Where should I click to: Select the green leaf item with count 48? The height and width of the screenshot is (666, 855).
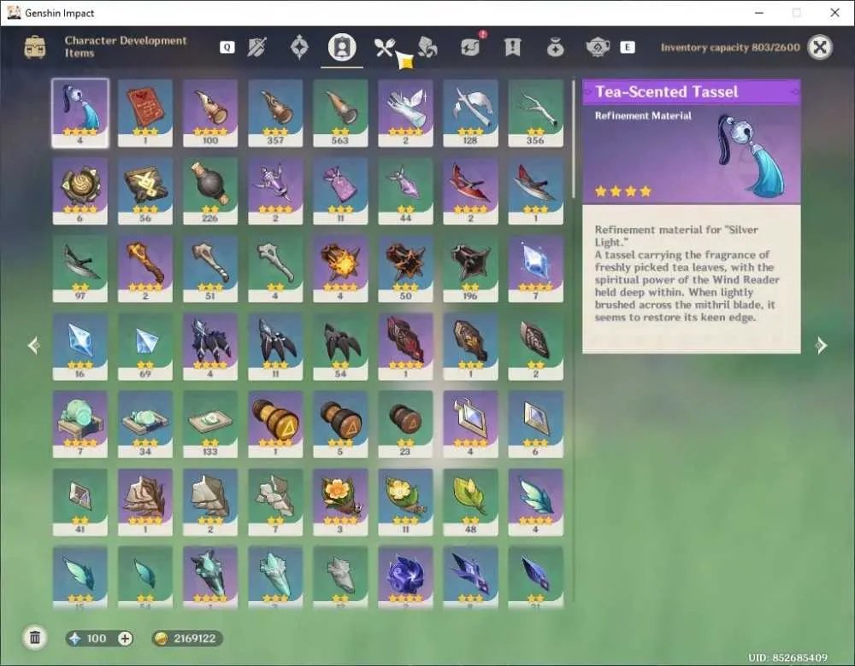[470, 503]
